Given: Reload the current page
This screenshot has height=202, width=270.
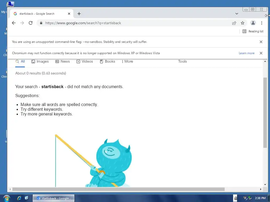Looking at the screenshot, I should [31, 23].
